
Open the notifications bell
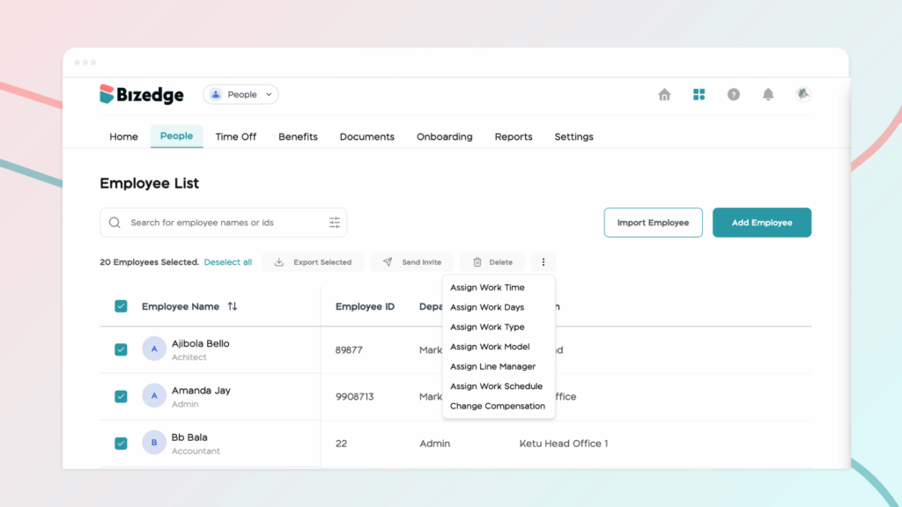point(768,95)
